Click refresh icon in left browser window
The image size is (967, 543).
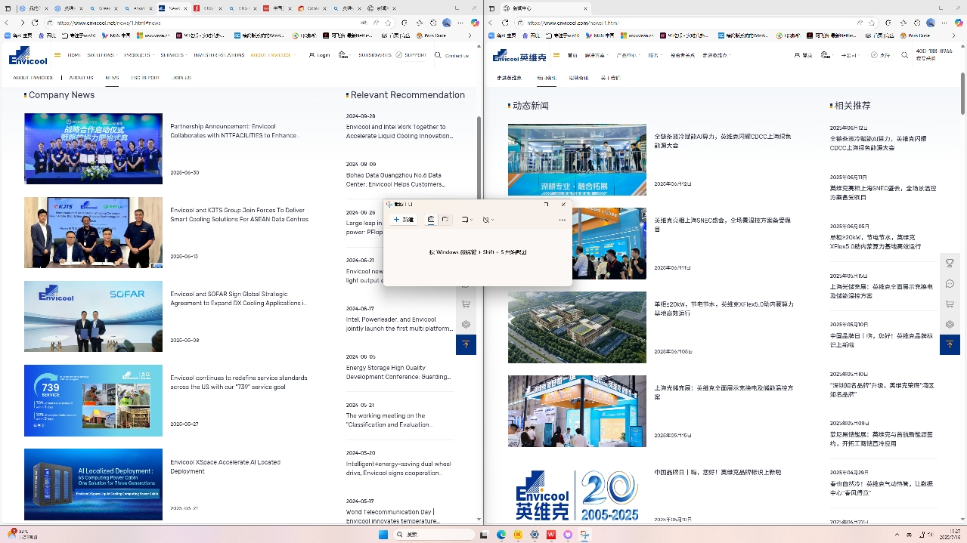pyautogui.click(x=36, y=23)
